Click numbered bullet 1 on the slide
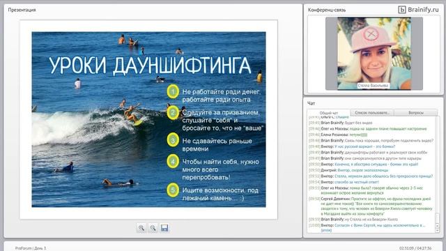This screenshot has width=446, height=251. (173, 91)
